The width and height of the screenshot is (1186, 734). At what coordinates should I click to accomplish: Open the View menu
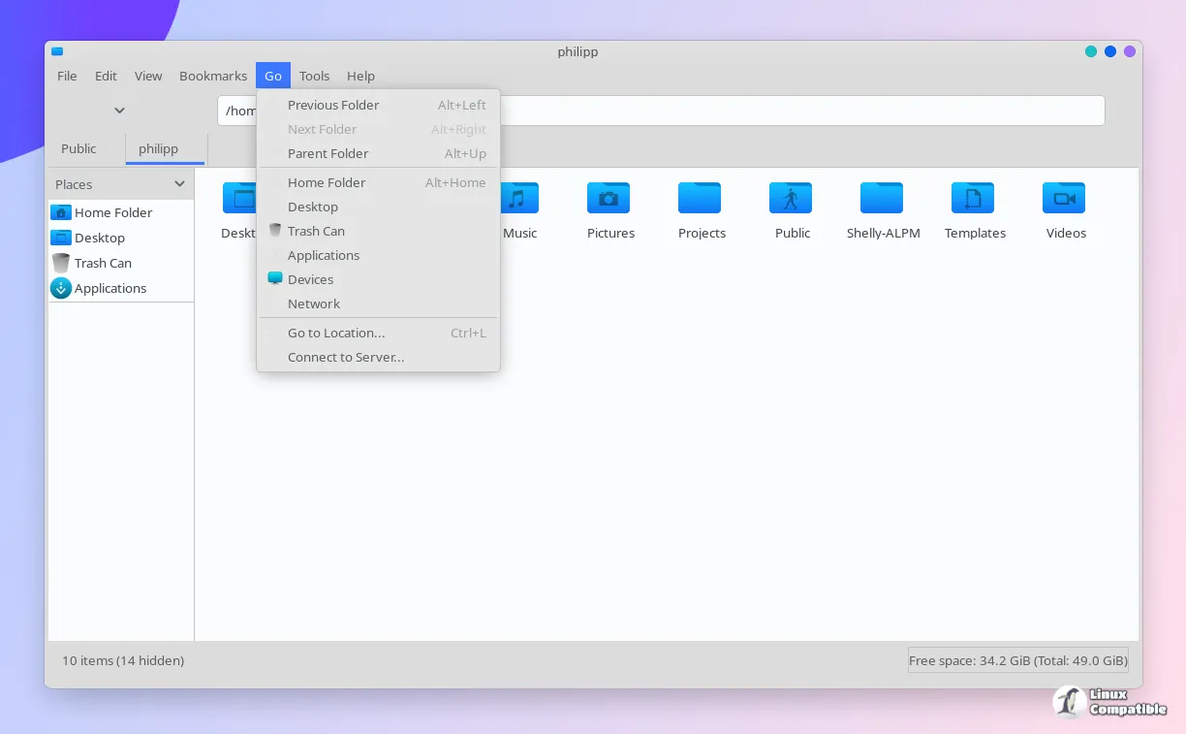[148, 76]
